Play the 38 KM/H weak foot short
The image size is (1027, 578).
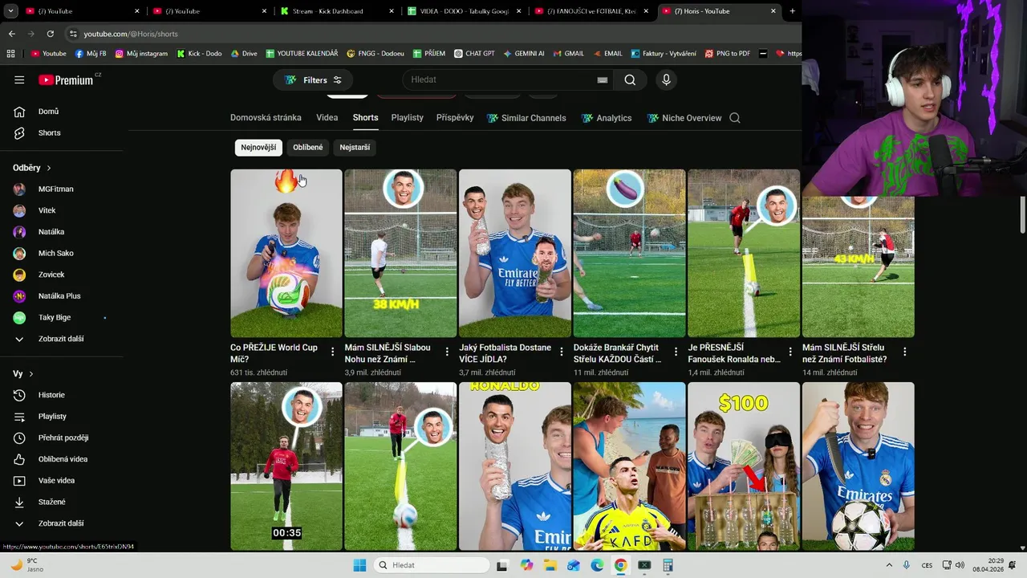click(x=400, y=253)
